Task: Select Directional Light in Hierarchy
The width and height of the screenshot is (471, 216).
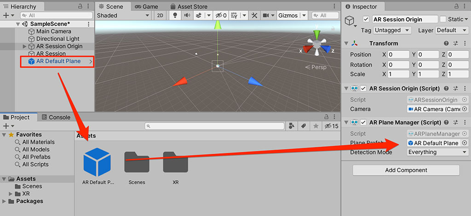Action: pyautogui.click(x=57, y=39)
